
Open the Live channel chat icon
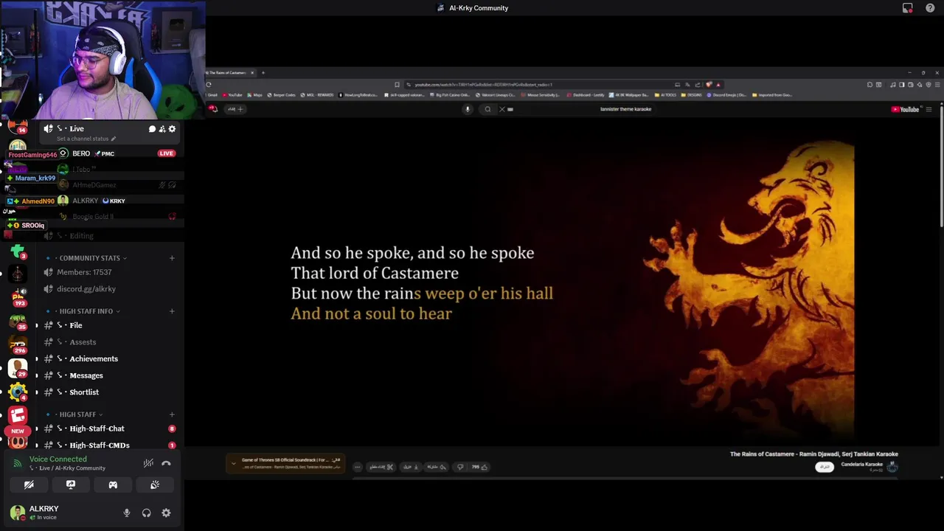click(152, 129)
